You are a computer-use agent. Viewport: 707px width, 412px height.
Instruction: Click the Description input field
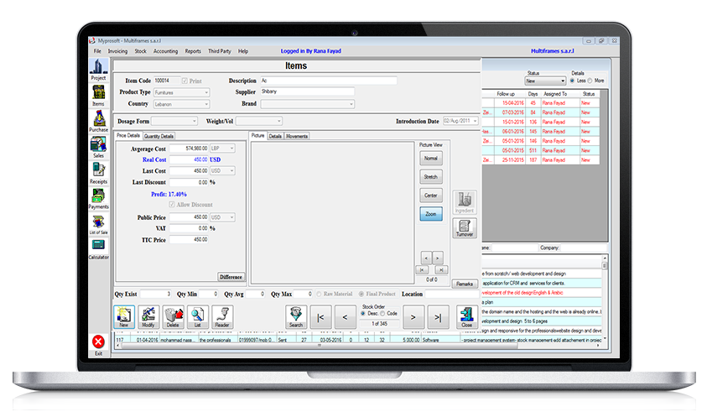(x=328, y=81)
